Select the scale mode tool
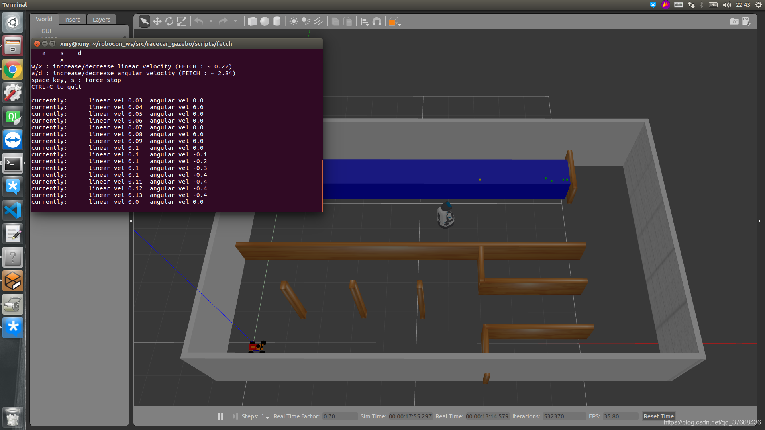The width and height of the screenshot is (765, 430). (182, 21)
